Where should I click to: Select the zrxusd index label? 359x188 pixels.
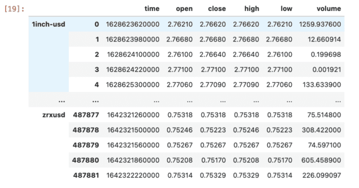(x=54, y=115)
